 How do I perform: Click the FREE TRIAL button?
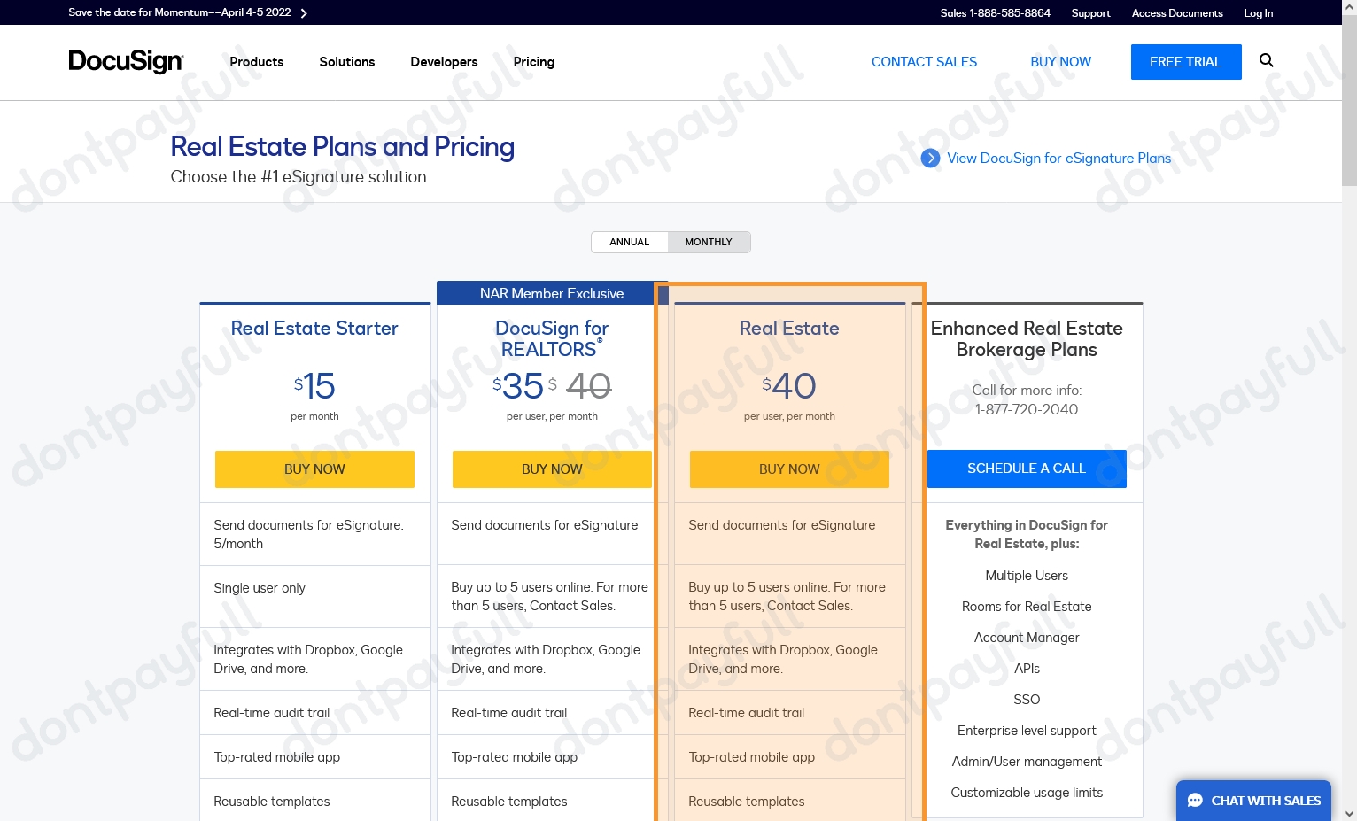pyautogui.click(x=1186, y=61)
